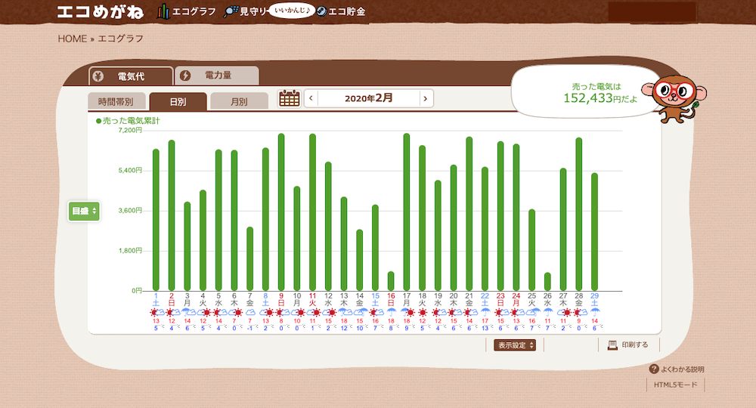The image size is (756, 408).
Task: Open the 表示設定 dropdown
Action: tap(516, 345)
